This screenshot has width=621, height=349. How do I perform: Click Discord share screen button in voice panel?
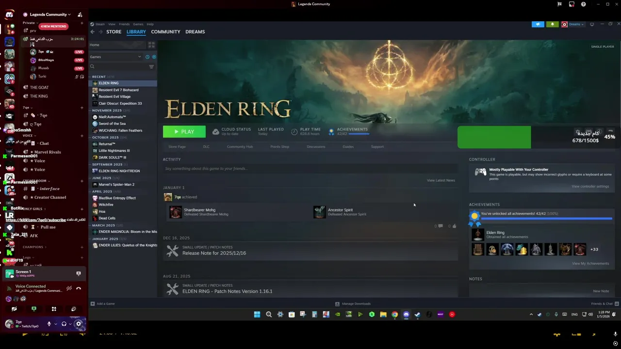(34, 309)
